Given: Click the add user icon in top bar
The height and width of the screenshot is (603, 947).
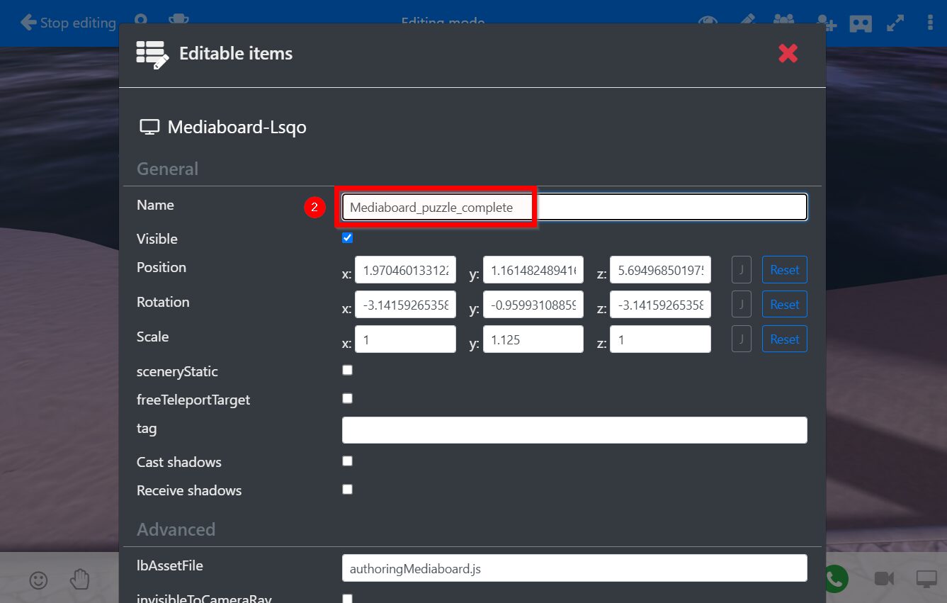Looking at the screenshot, I should [825, 23].
